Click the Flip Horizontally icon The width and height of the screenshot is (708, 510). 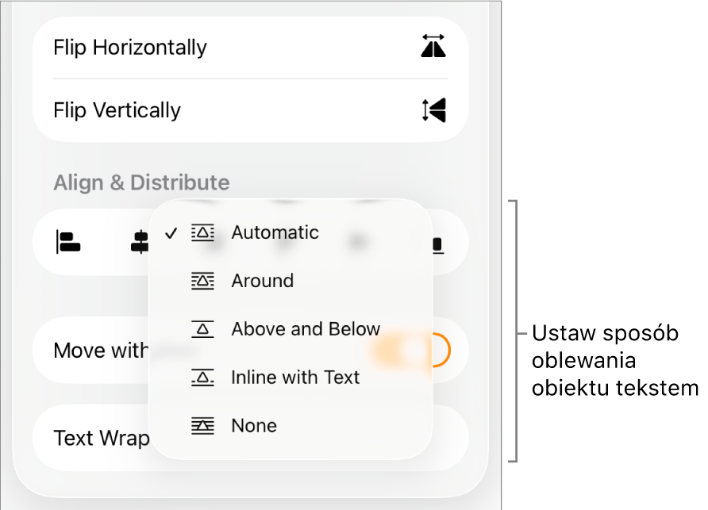433,46
